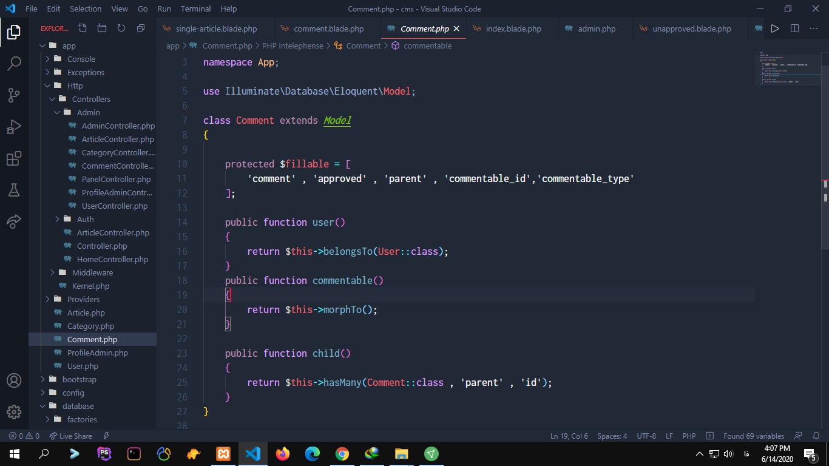829x466 pixels.
Task: Click the New Folder icon in Explorer
Action: click(x=102, y=29)
